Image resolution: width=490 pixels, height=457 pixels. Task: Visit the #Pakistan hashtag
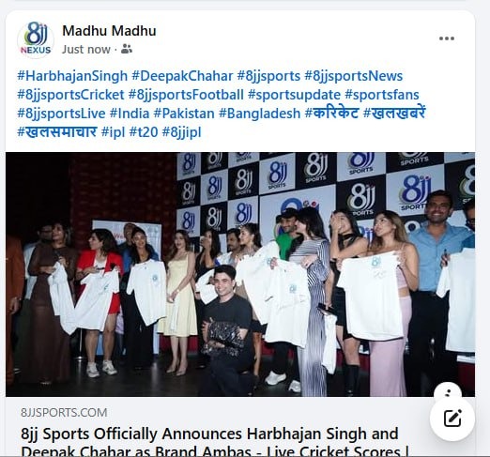(184, 114)
